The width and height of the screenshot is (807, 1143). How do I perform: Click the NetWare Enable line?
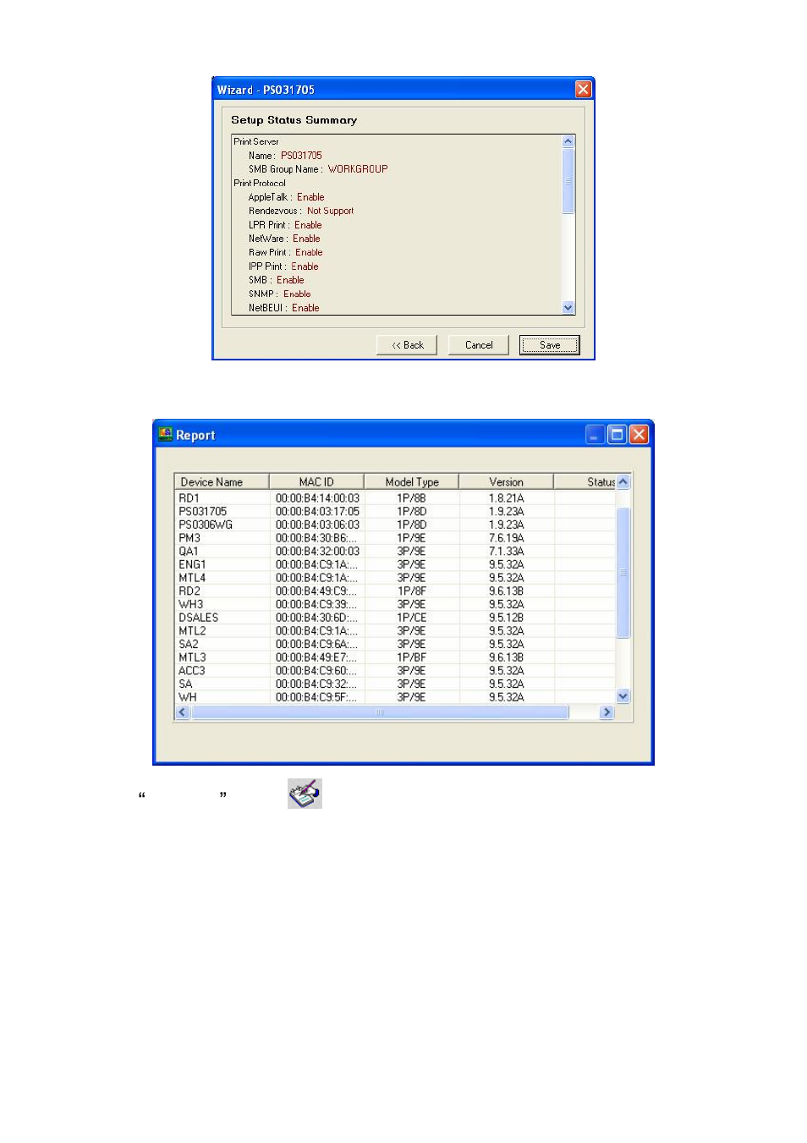click(x=284, y=239)
